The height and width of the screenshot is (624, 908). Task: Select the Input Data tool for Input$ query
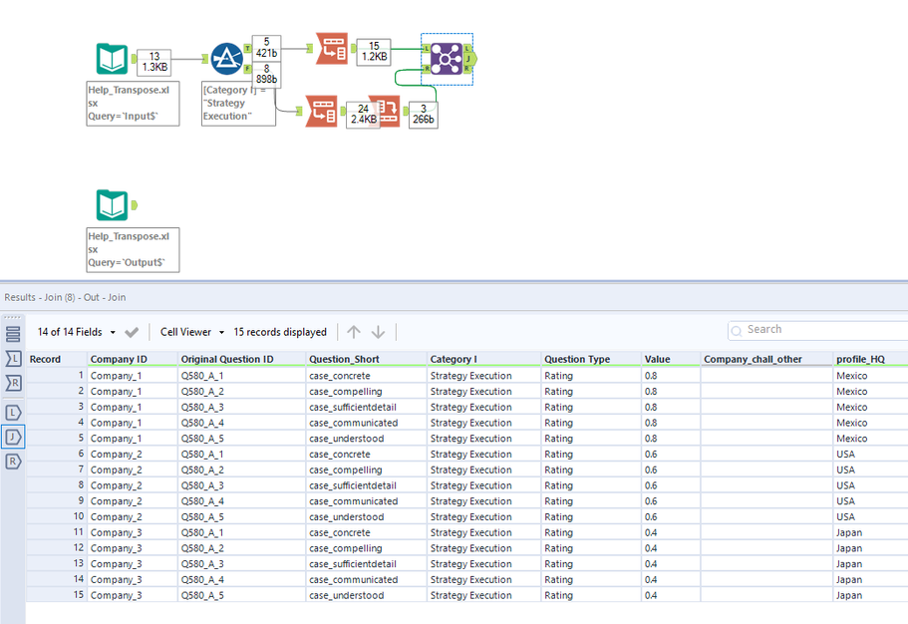112,59
